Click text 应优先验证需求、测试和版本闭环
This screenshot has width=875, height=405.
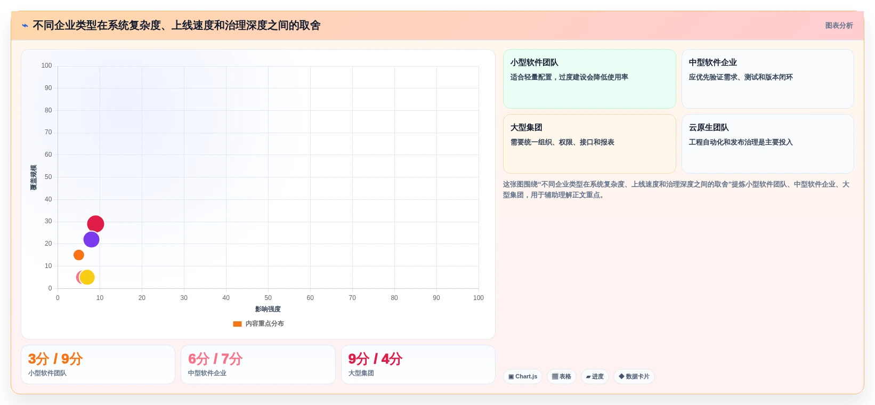coord(741,77)
